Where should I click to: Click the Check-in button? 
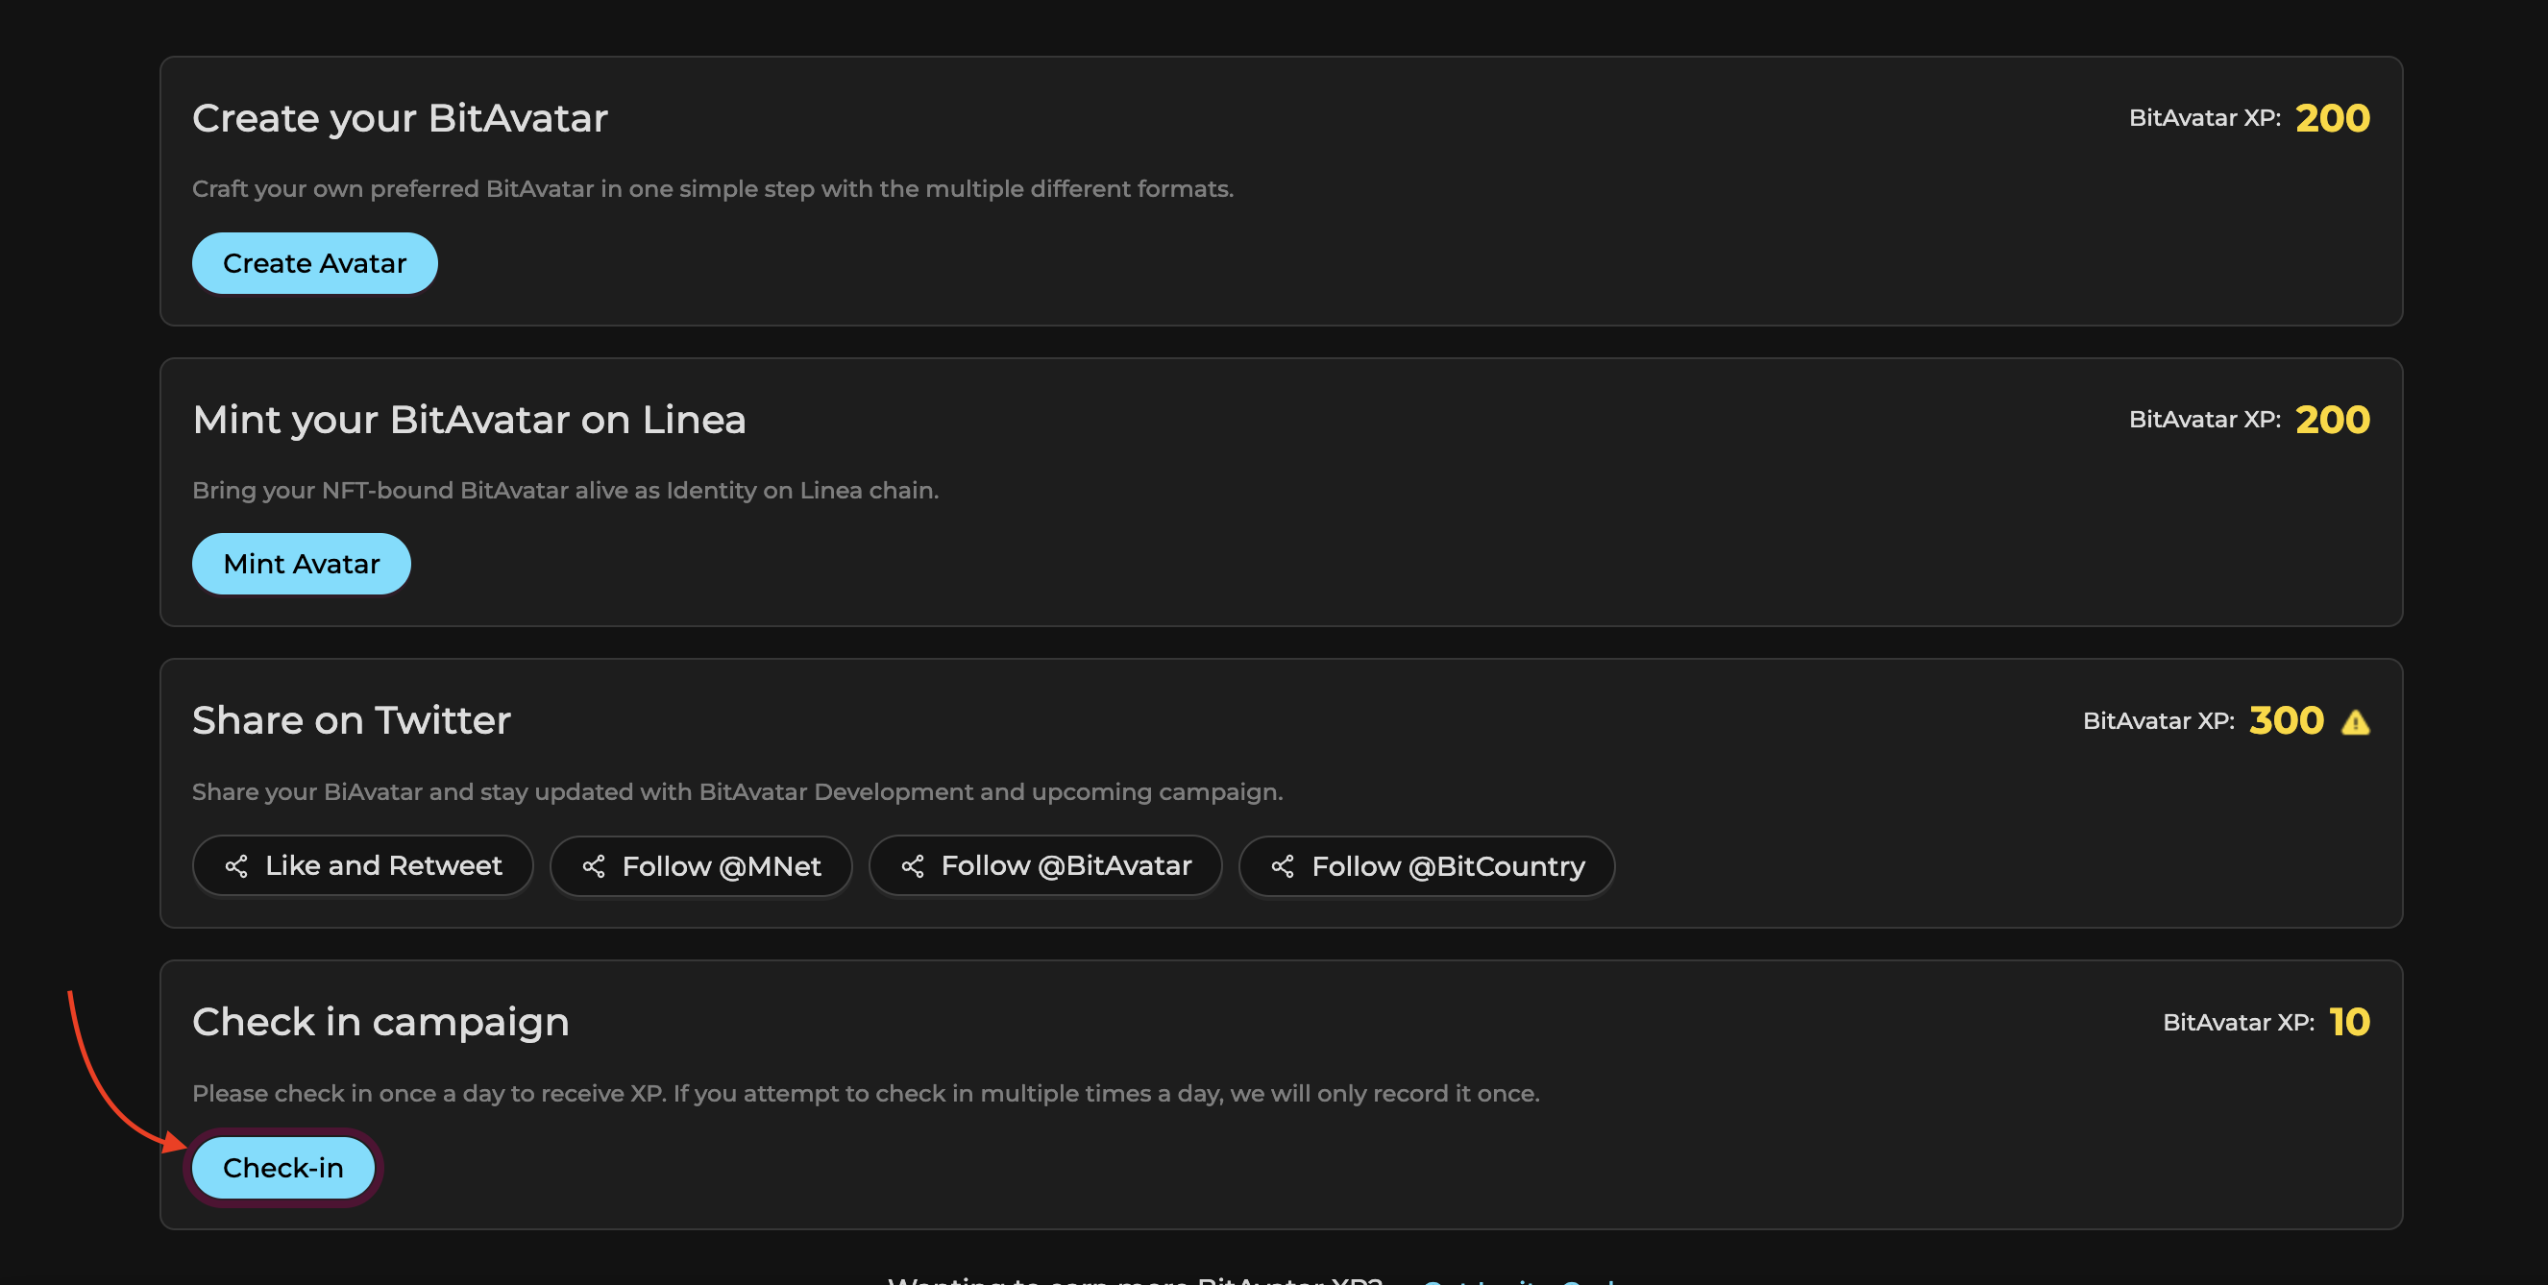[x=282, y=1168]
